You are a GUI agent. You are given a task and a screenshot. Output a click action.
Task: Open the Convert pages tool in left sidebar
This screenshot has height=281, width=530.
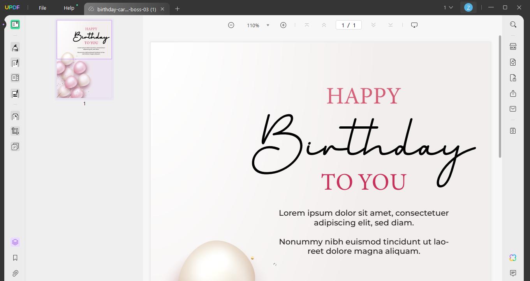[x=15, y=116]
